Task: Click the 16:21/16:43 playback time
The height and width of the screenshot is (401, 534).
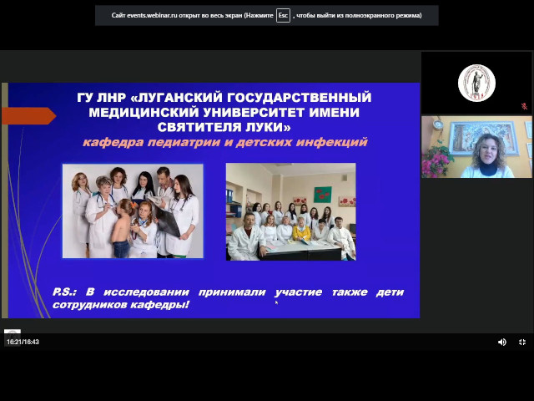Action: click(23, 342)
